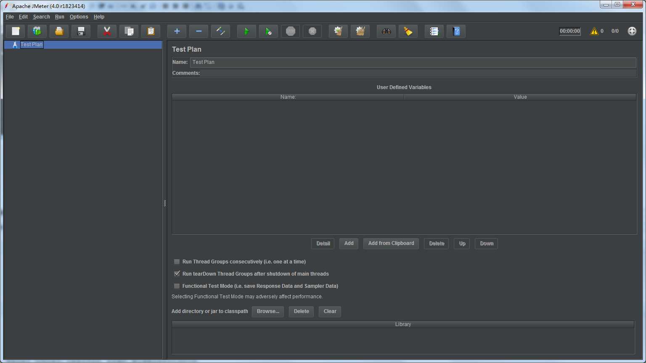Collapse all nodes with the minus icon
Viewport: 646px width, 363px height.
(199, 31)
